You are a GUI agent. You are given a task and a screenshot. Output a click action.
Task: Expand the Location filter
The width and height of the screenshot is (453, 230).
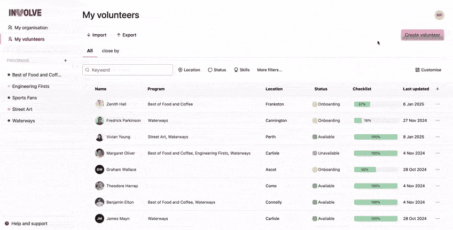point(189,70)
